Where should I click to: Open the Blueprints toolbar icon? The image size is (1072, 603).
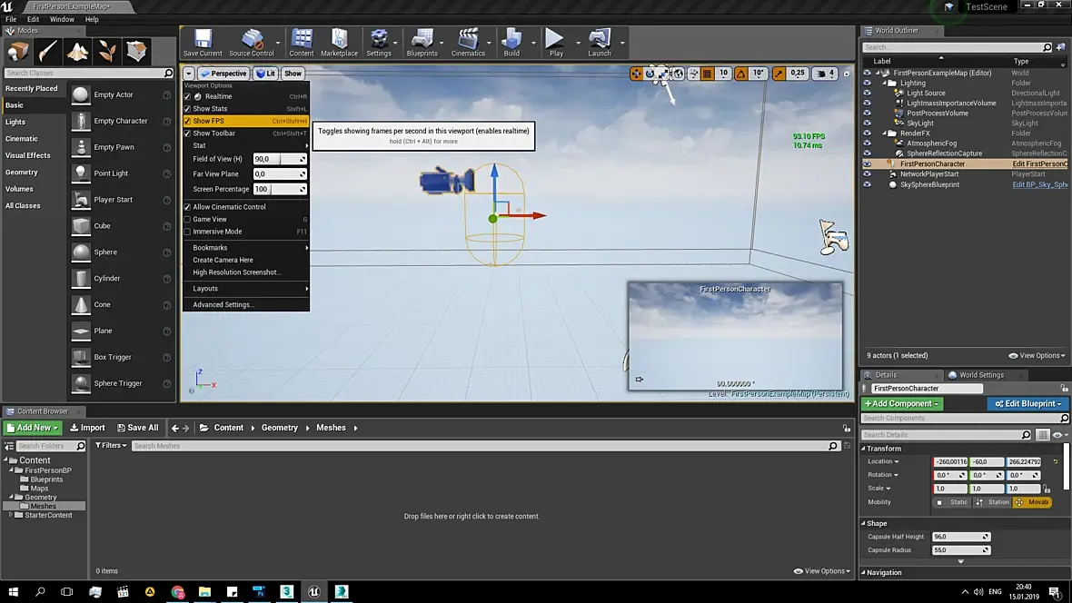[422, 41]
